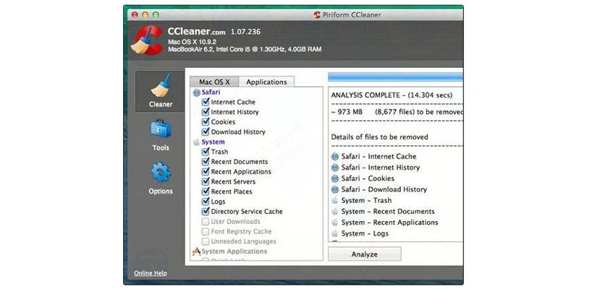Uncheck Recent Places checkbox
608x289 pixels.
pyautogui.click(x=206, y=191)
